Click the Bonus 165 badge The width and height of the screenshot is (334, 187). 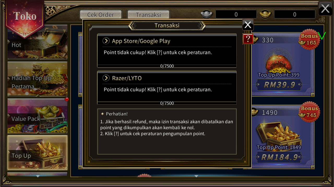pos(309,39)
